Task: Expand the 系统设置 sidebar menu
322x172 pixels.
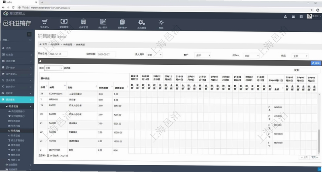Action: (x=17, y=61)
